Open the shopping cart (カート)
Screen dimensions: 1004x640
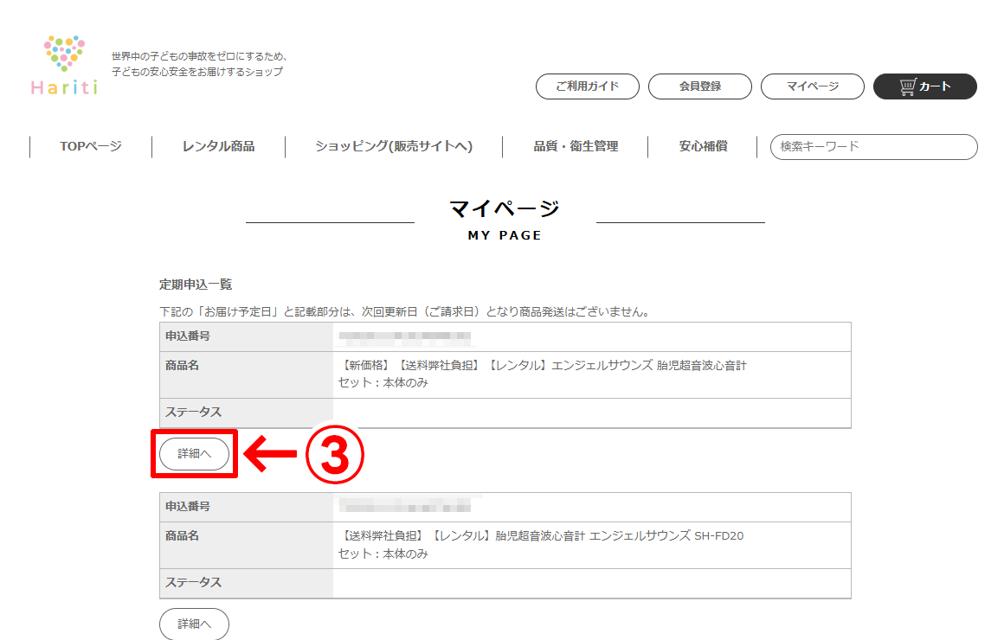(x=924, y=86)
